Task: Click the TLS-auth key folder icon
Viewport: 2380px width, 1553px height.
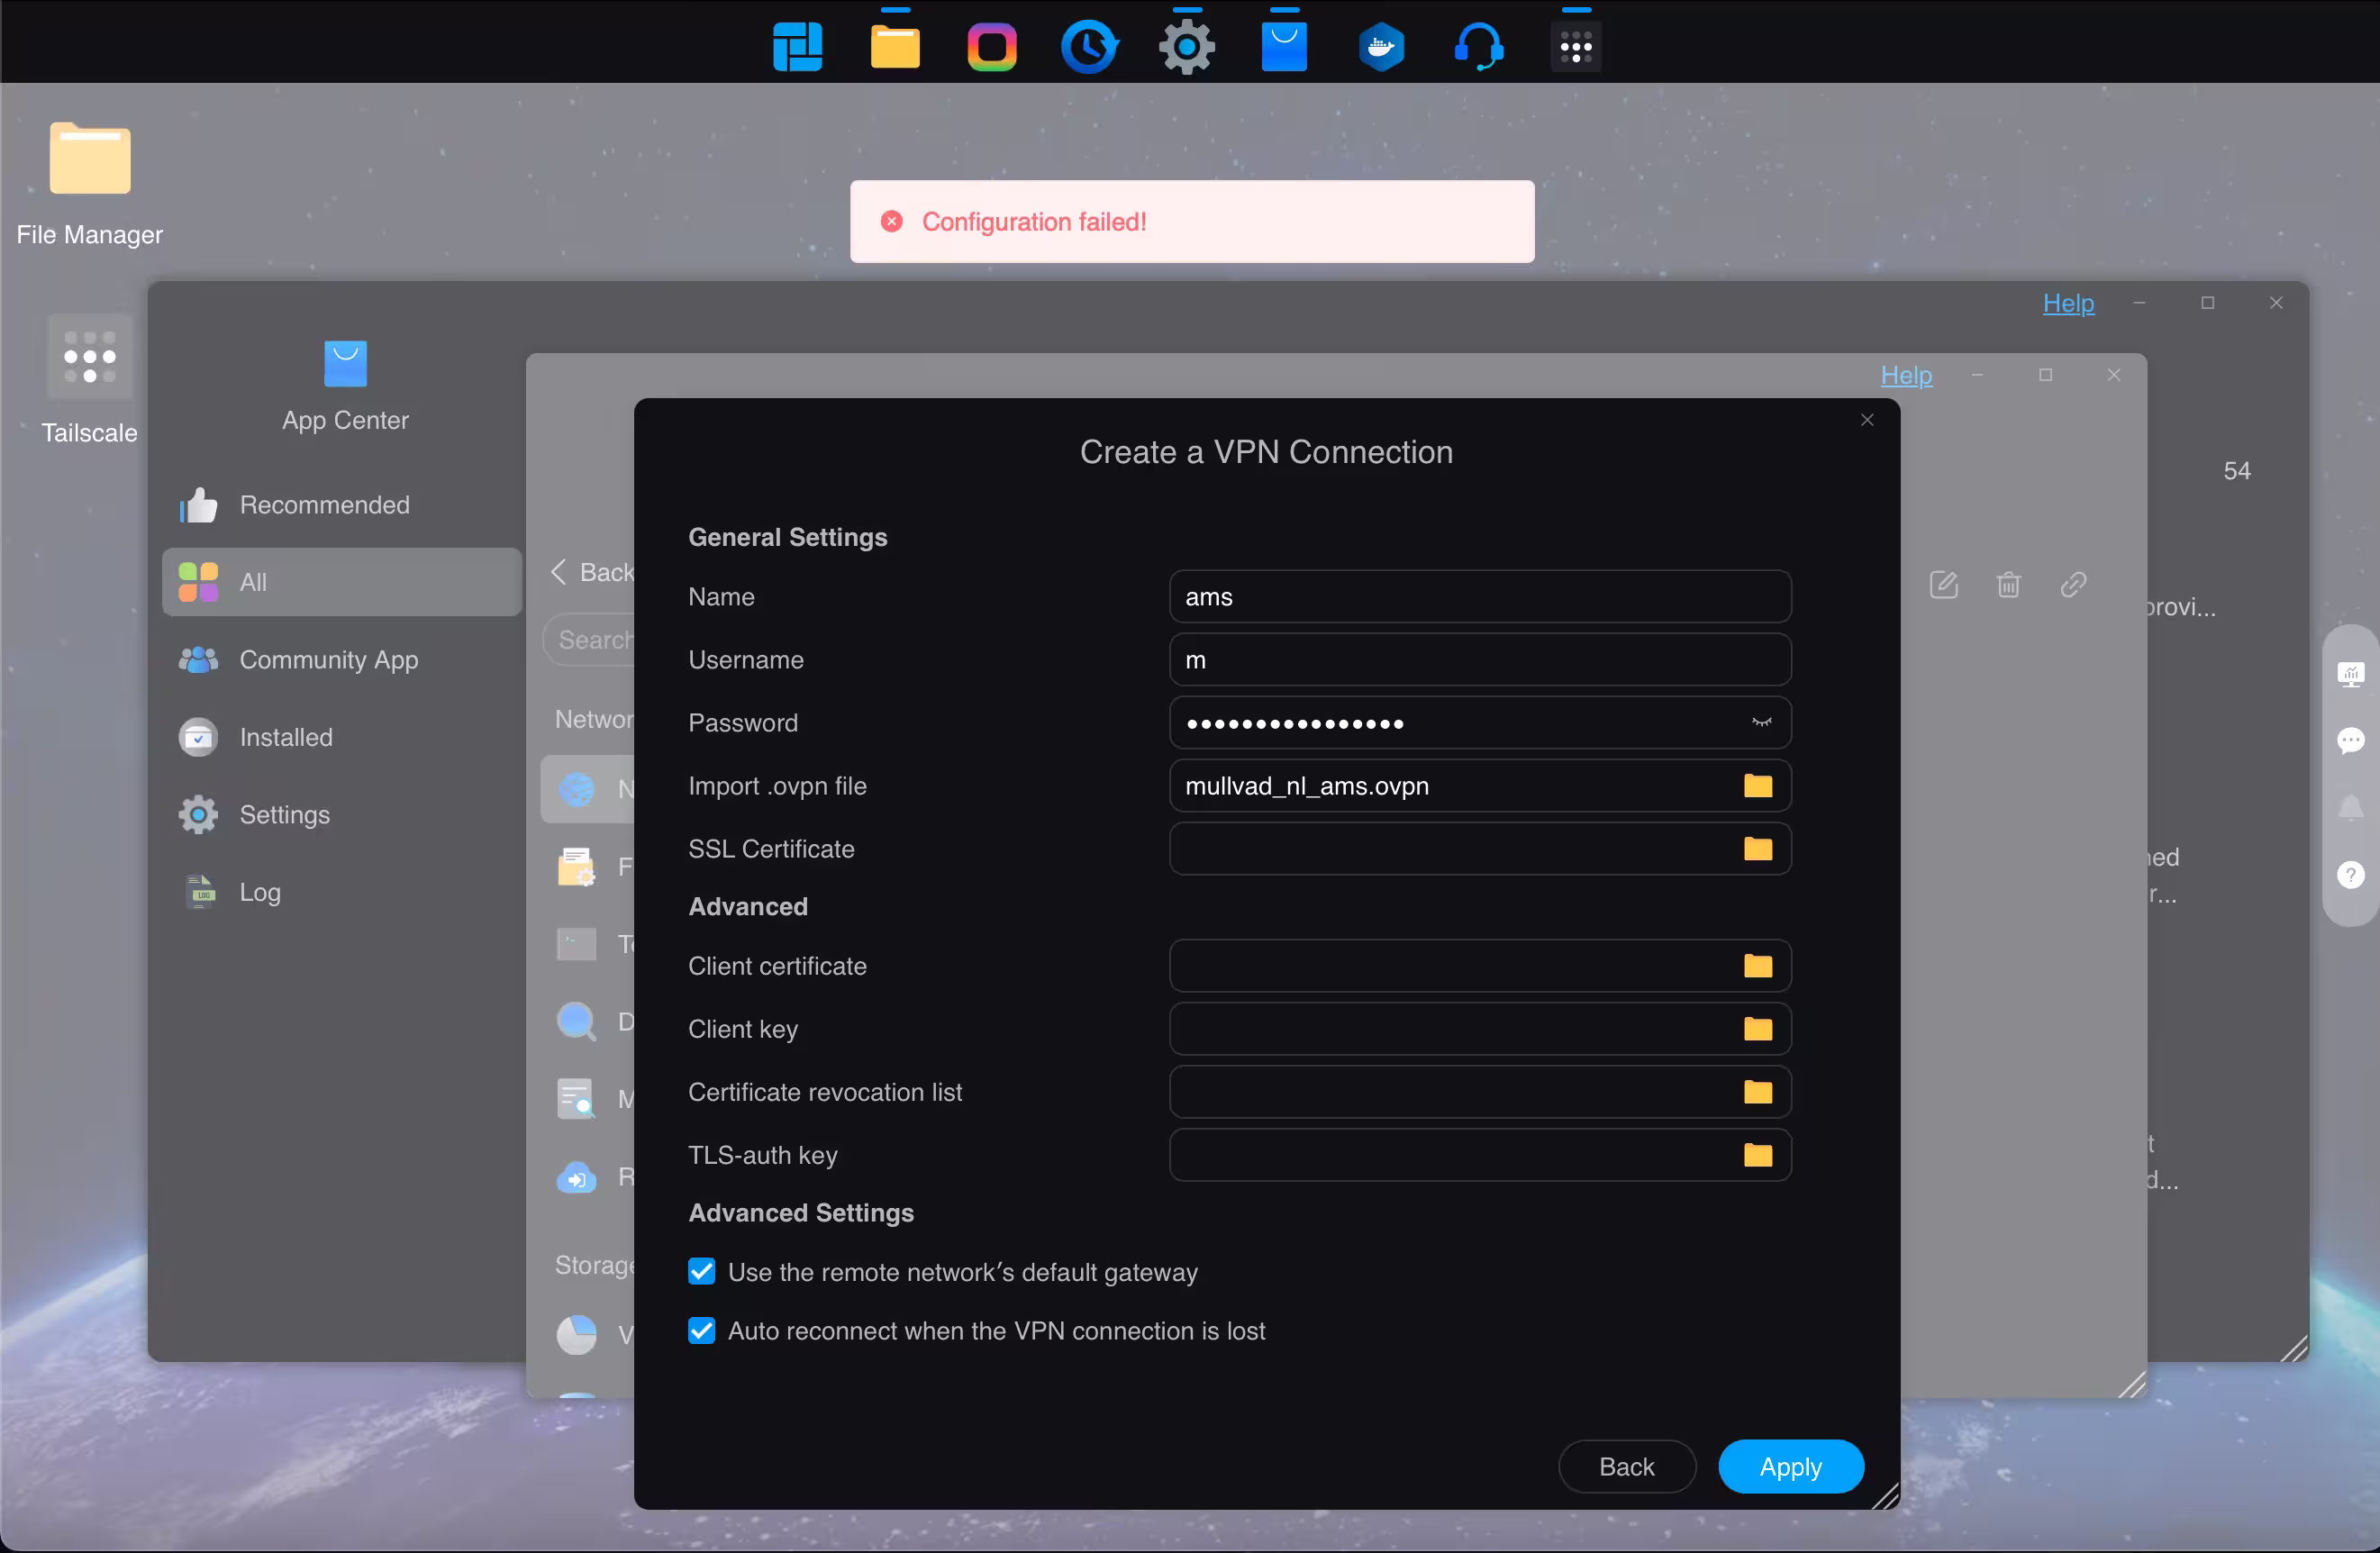Action: (x=1757, y=1155)
